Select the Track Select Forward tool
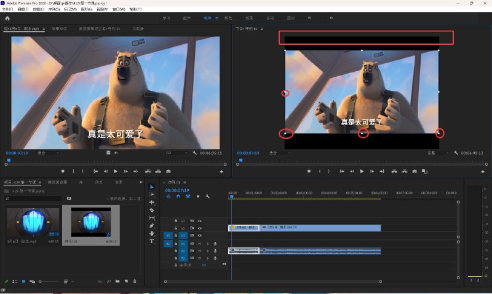 point(152,194)
